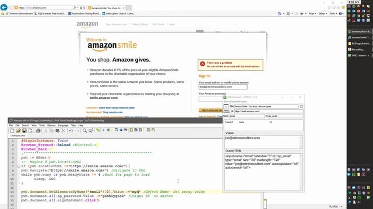Image resolution: width=373 pixels, height=209 pixels.
Task: Click the Amazon email address input field
Action: pyautogui.click(x=223, y=87)
